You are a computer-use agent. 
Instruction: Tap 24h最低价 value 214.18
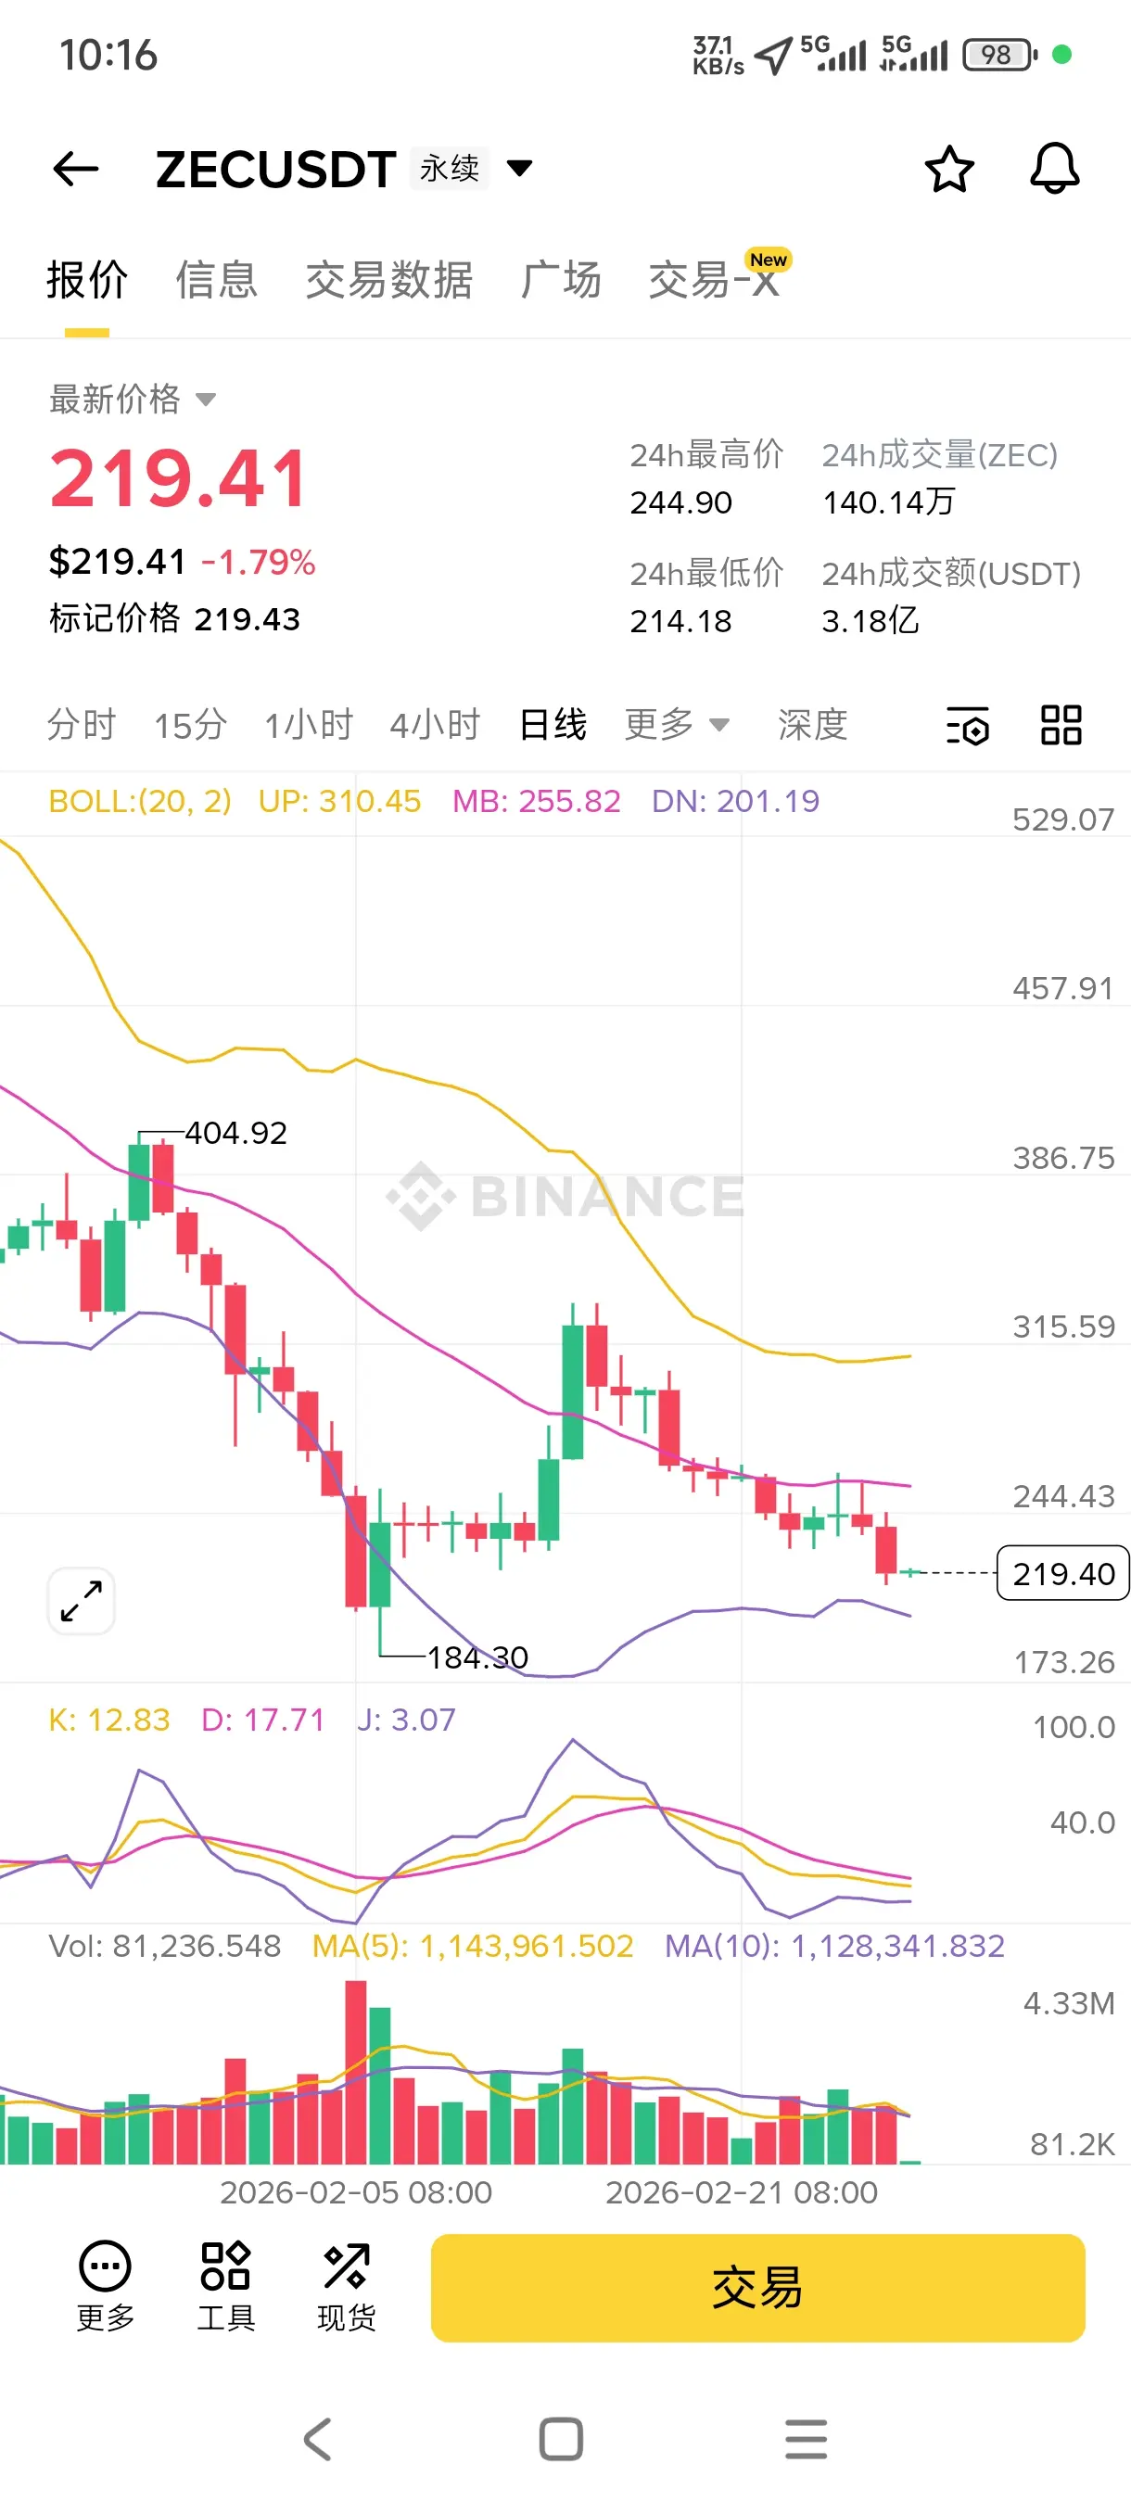pos(681,621)
